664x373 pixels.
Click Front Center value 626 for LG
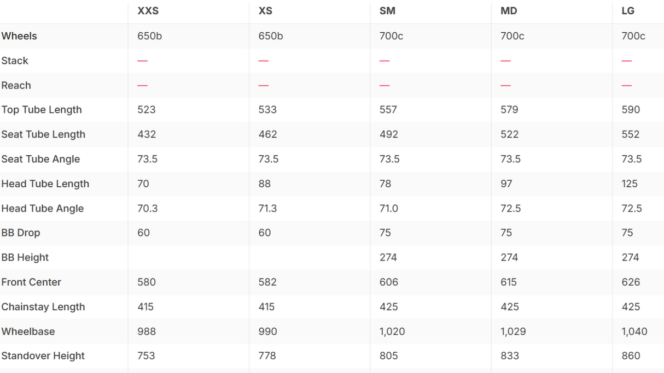point(631,282)
